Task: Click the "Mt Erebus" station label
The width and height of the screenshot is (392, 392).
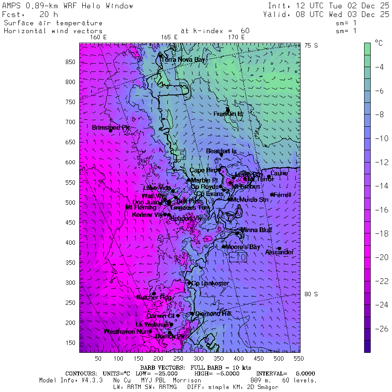Action: point(246,187)
